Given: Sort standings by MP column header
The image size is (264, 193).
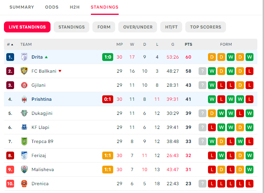Looking at the screenshot, I should tap(119, 45).
